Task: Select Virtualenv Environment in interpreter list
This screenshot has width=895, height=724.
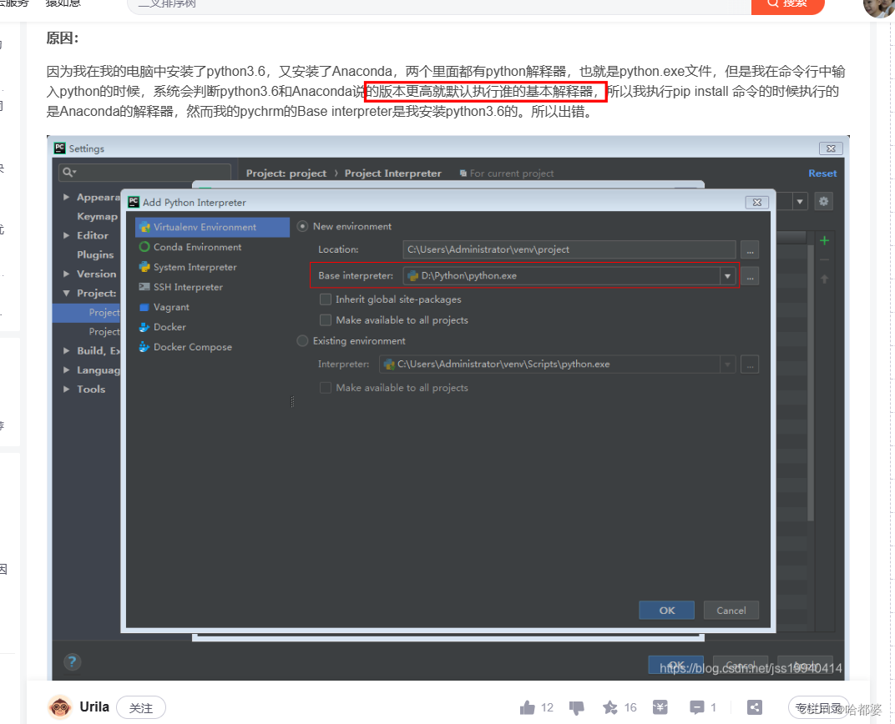Action: (212, 227)
